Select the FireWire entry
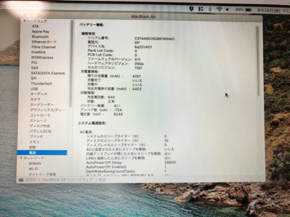 click(39, 52)
